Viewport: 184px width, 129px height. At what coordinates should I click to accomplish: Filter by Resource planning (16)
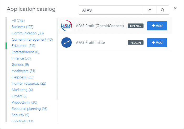coord(29,109)
